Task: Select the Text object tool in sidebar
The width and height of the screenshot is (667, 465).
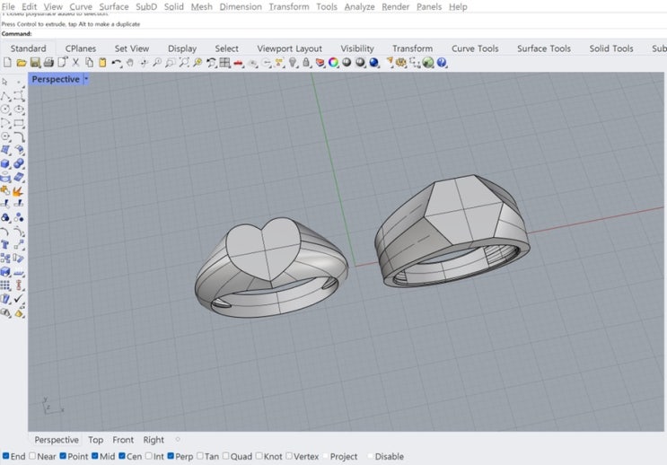Action: tap(5, 243)
